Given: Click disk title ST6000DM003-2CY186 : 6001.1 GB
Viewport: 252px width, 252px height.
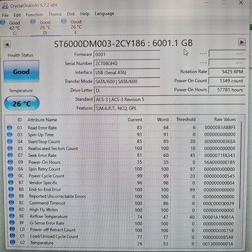Looking at the screenshot, I should (x=124, y=44).
